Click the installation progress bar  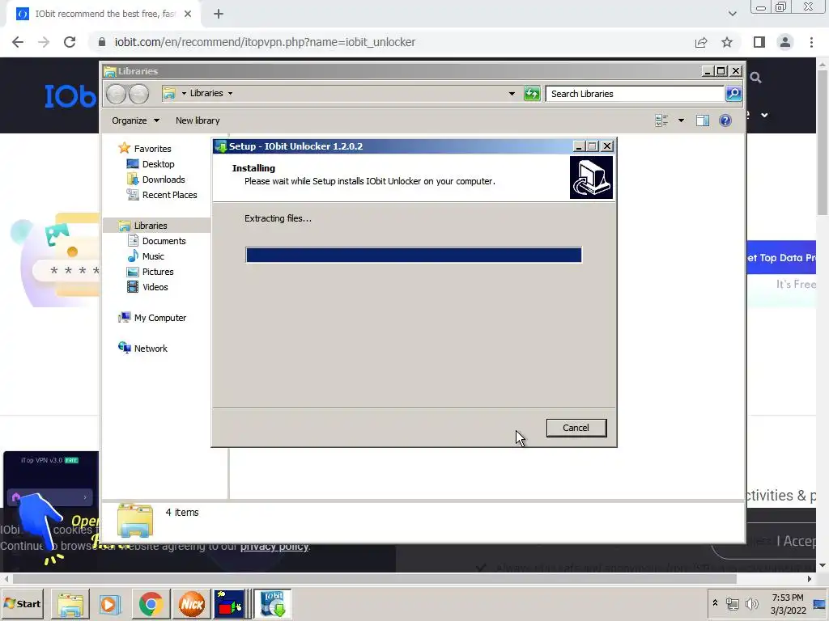pos(414,255)
